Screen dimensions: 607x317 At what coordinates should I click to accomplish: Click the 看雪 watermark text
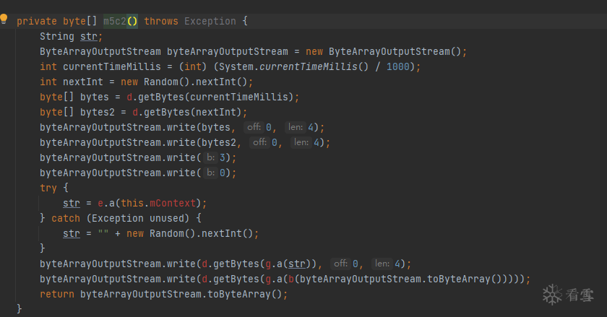[x=580, y=295]
